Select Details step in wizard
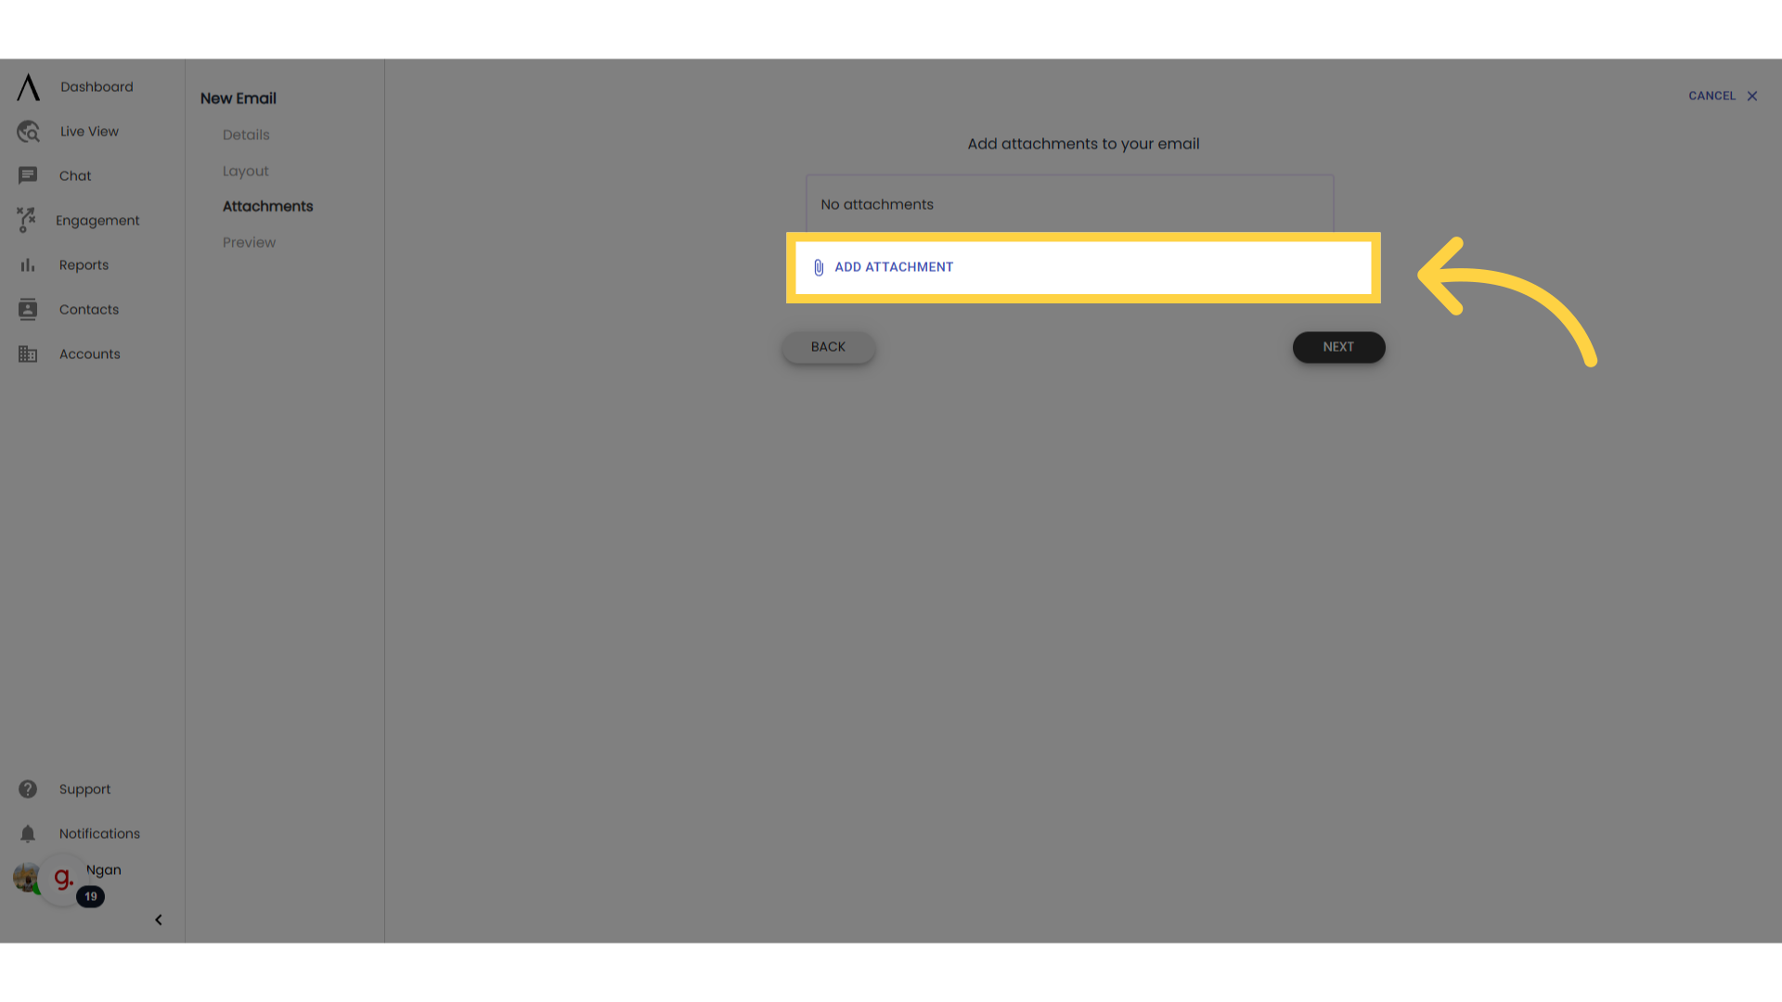The image size is (1782, 1002). (245, 135)
